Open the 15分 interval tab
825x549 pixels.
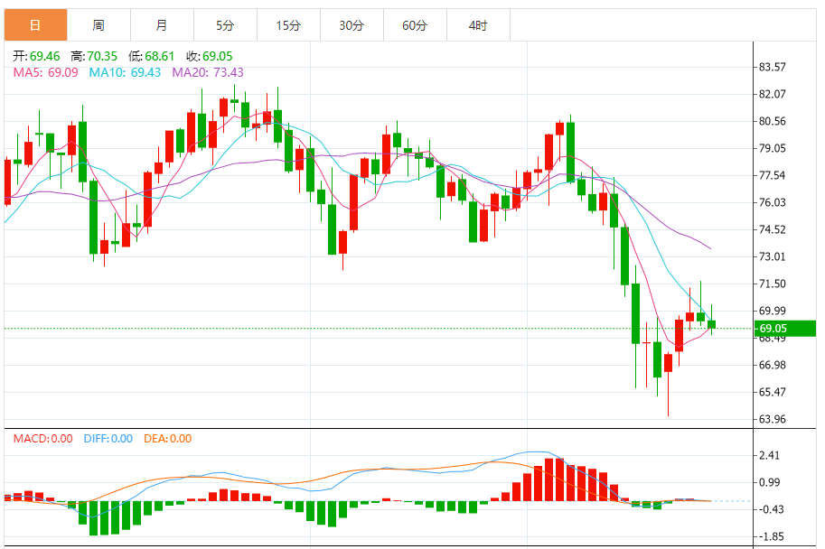click(288, 25)
